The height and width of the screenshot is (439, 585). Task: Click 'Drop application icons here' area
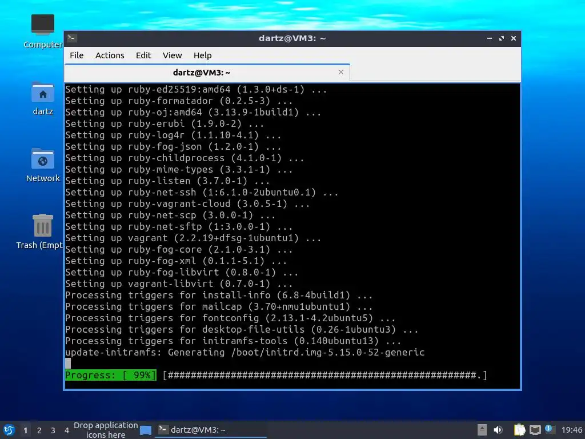click(106, 430)
